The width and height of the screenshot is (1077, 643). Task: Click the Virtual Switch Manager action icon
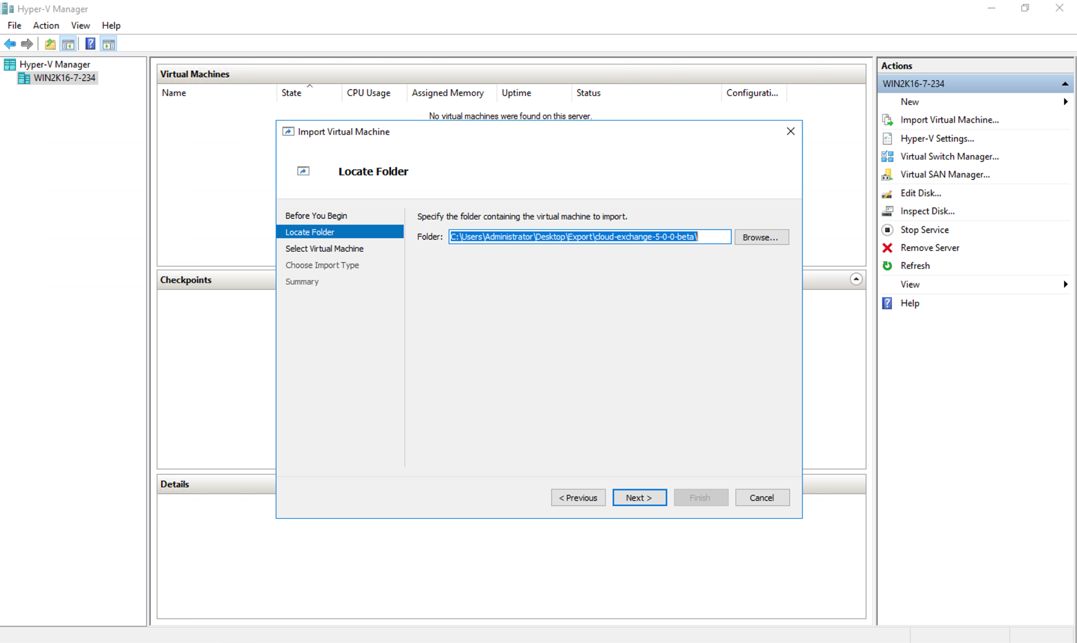click(887, 156)
